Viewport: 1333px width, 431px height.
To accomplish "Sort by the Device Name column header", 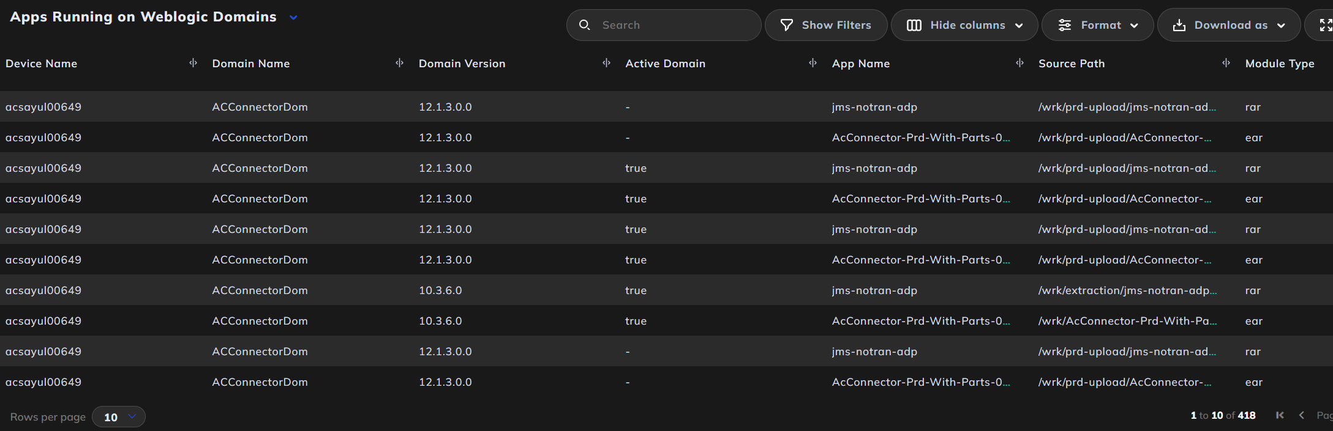I will 41,64.
